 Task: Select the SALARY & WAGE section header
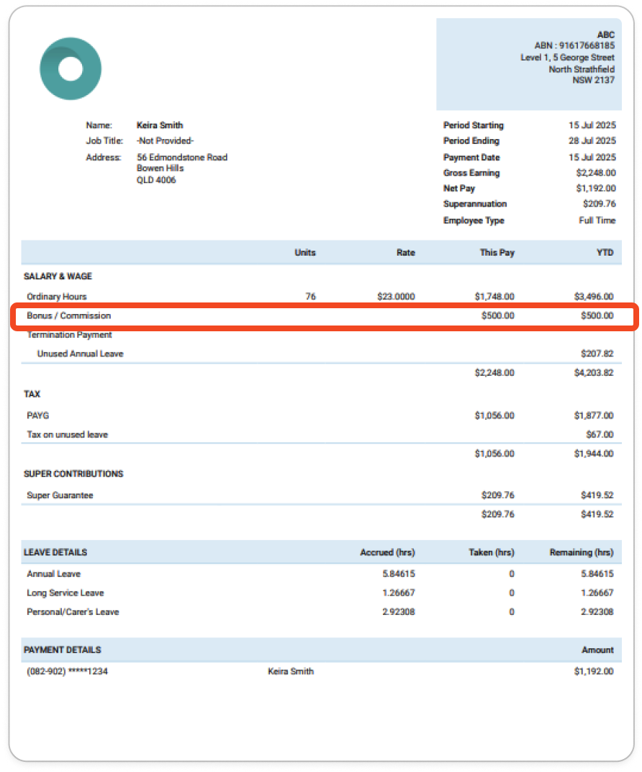pos(53,277)
